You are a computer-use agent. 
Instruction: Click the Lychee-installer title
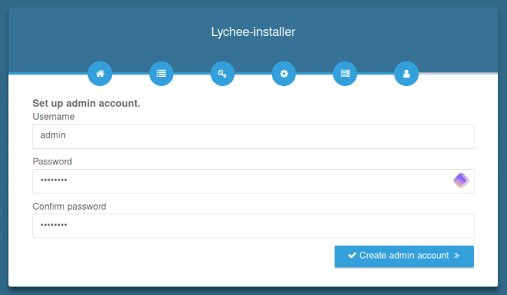coord(253,31)
